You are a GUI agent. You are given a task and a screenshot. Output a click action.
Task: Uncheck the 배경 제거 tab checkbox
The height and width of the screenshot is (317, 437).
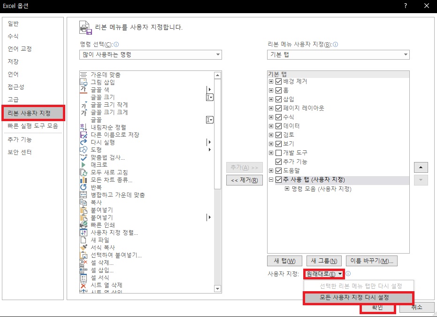[278, 81]
